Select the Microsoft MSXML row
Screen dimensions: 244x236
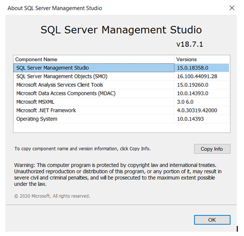pyautogui.click(x=122, y=102)
